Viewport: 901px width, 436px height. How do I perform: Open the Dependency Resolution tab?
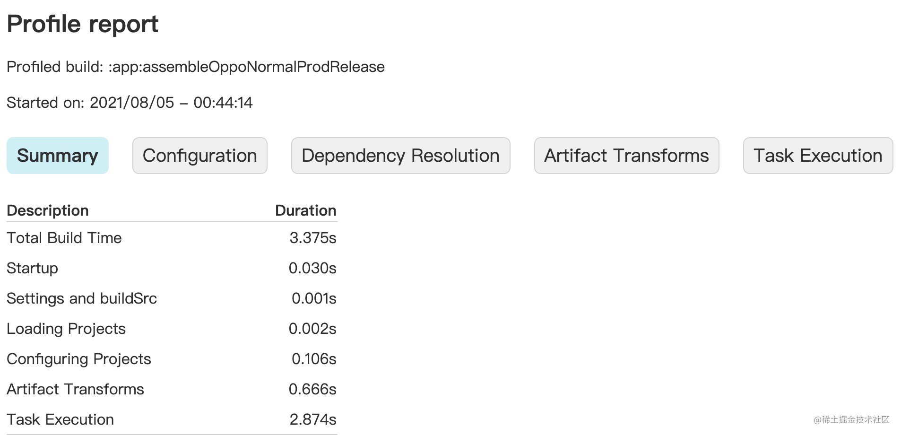tap(401, 156)
